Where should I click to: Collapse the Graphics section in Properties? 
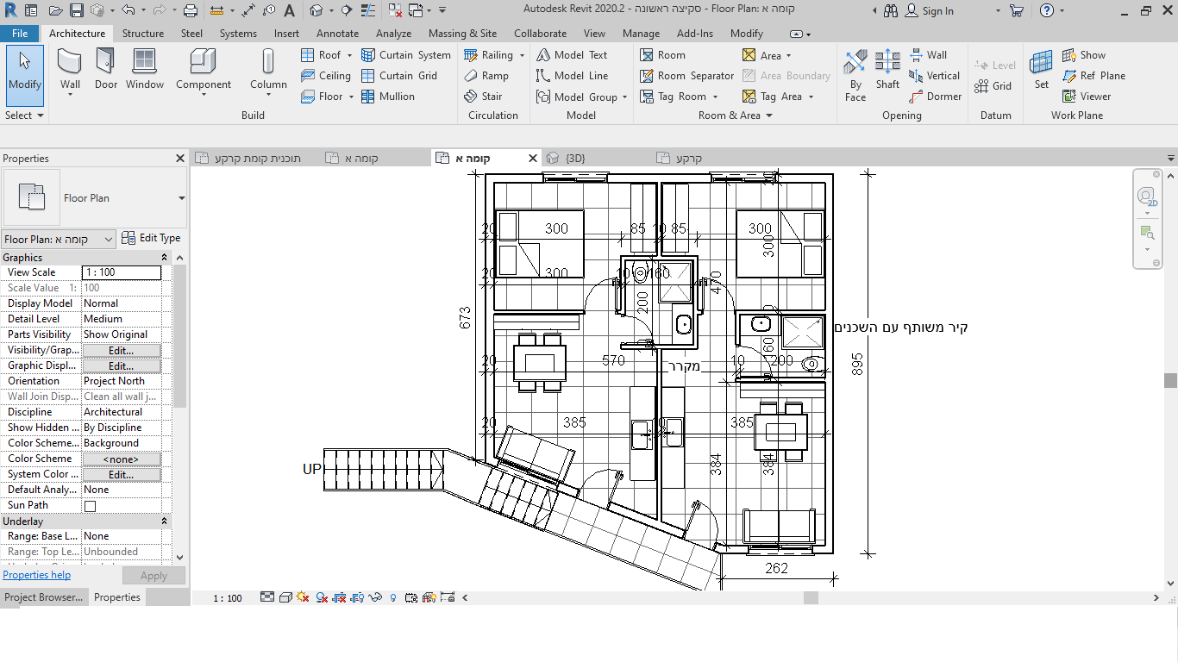164,258
